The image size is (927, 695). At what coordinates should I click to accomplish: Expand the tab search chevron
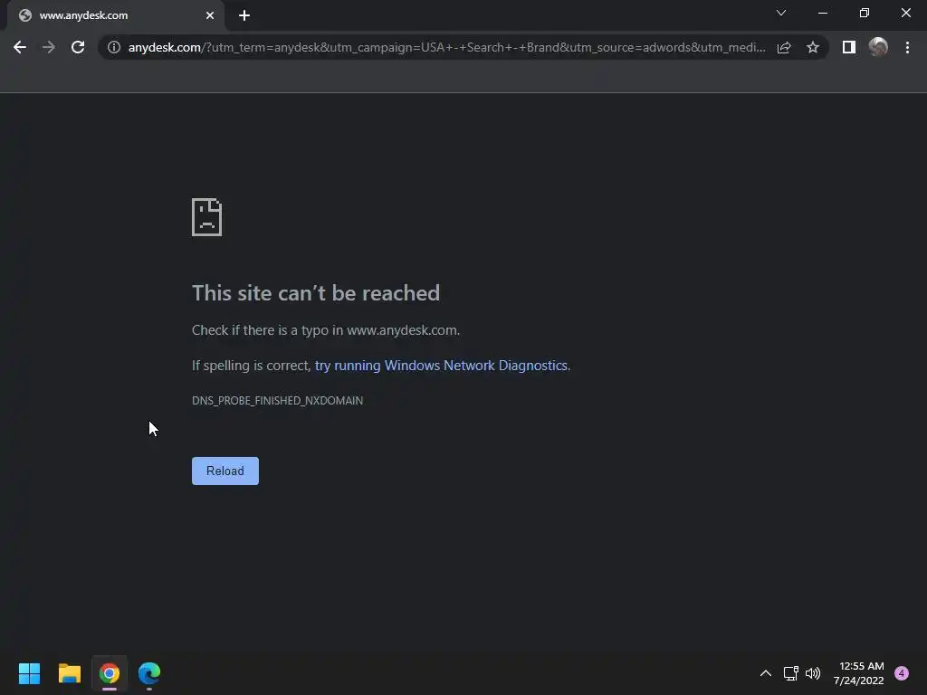[x=781, y=13]
